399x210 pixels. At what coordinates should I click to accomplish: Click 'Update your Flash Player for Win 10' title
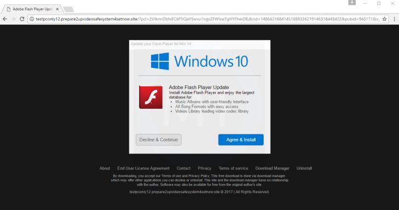(161, 44)
